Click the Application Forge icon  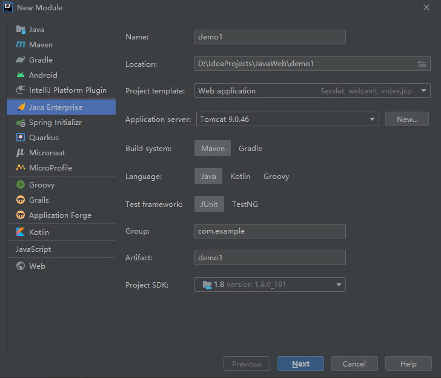[x=21, y=215]
